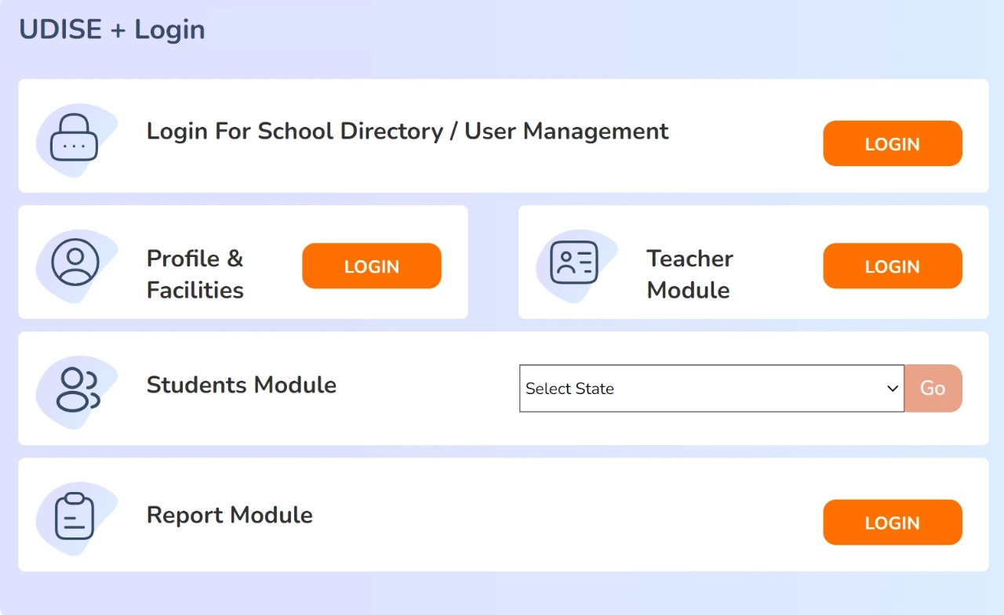This screenshot has height=615, width=1004.
Task: Click the Teacher Module LOGIN button
Action: tap(892, 266)
